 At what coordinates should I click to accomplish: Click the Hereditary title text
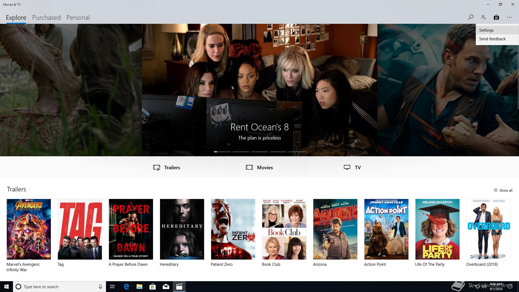click(169, 264)
